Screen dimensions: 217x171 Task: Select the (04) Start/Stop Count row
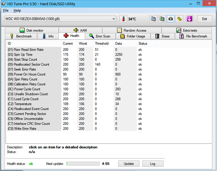(81, 60)
